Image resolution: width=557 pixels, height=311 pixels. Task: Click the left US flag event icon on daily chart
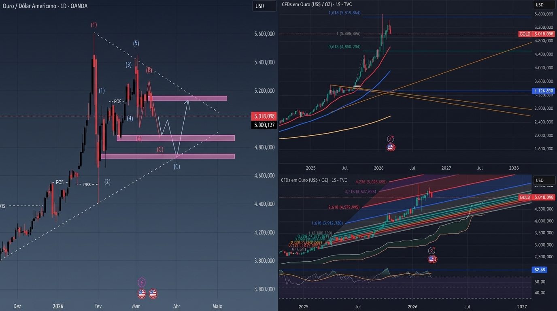pyautogui.click(x=142, y=294)
